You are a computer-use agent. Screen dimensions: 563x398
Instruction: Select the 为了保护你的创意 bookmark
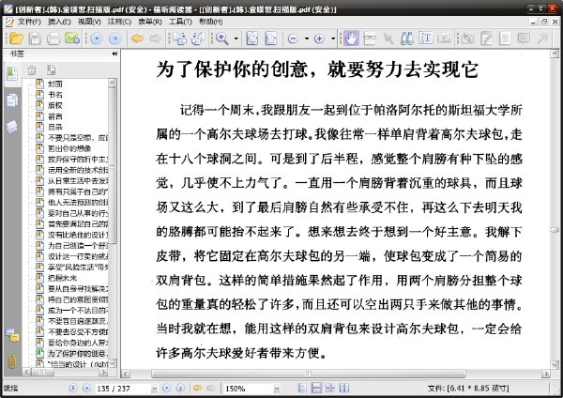77,354
